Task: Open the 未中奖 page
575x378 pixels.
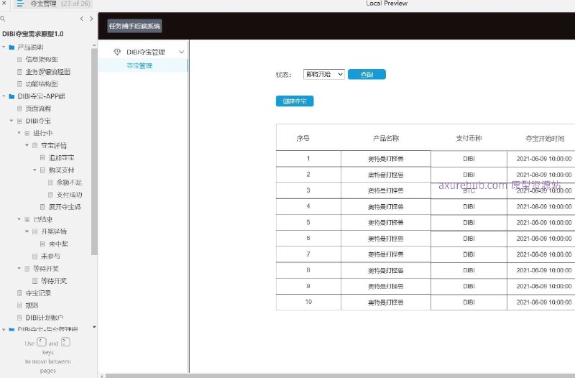Action: click(58, 244)
